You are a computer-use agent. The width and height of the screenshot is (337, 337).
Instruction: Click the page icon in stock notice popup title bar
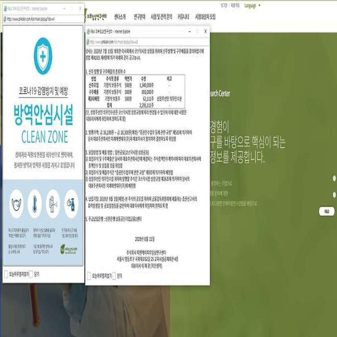pyautogui.click(x=88, y=32)
